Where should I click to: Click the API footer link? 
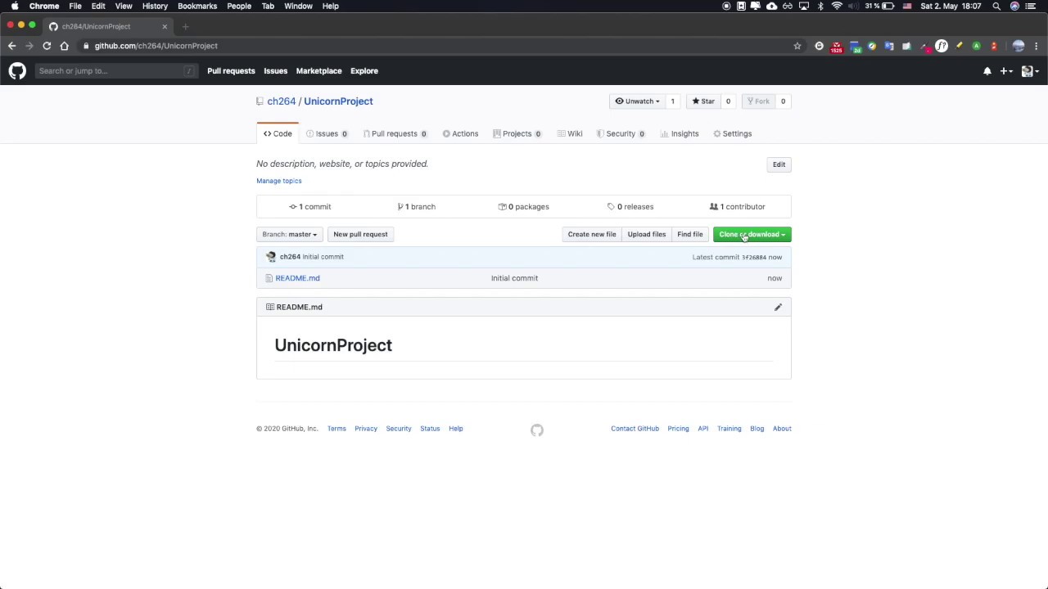click(x=702, y=429)
